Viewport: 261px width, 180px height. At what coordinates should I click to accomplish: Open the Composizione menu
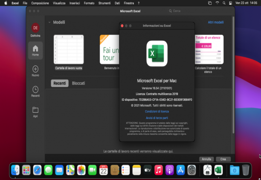(x=40, y=3)
